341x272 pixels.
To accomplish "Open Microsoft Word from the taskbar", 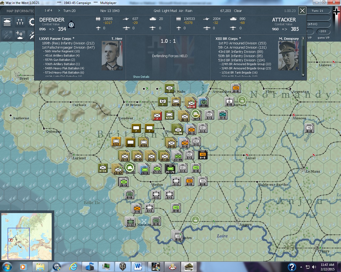I will coord(138,267).
